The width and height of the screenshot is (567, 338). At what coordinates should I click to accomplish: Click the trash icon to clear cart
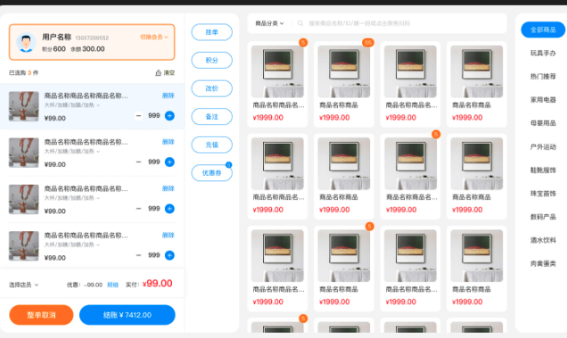pos(158,73)
